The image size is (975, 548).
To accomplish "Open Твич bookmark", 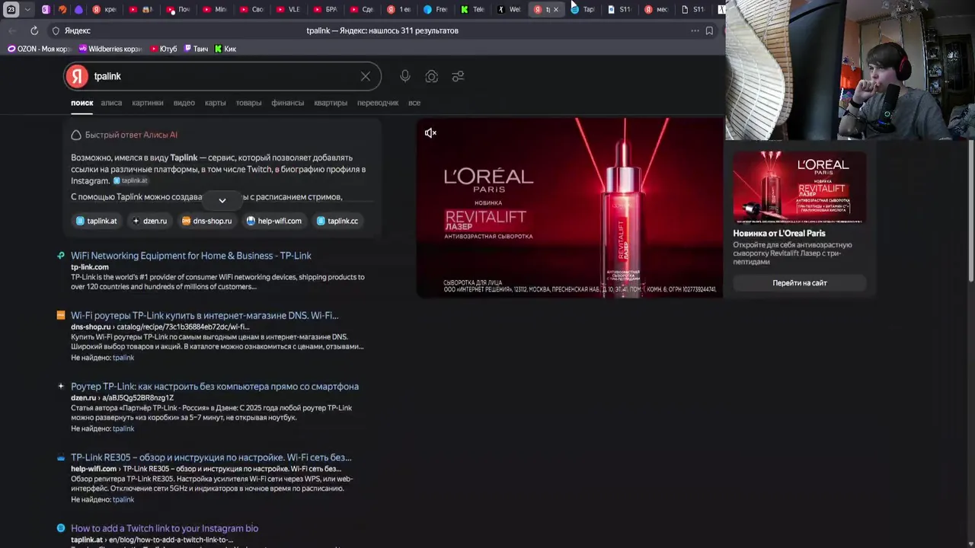I will 196,49.
